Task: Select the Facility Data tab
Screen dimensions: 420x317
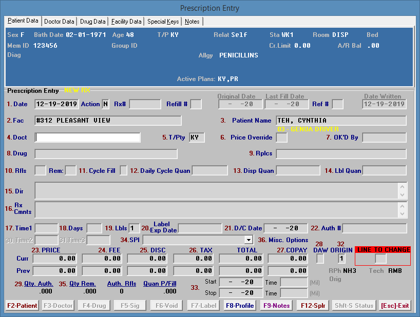Action: point(126,22)
